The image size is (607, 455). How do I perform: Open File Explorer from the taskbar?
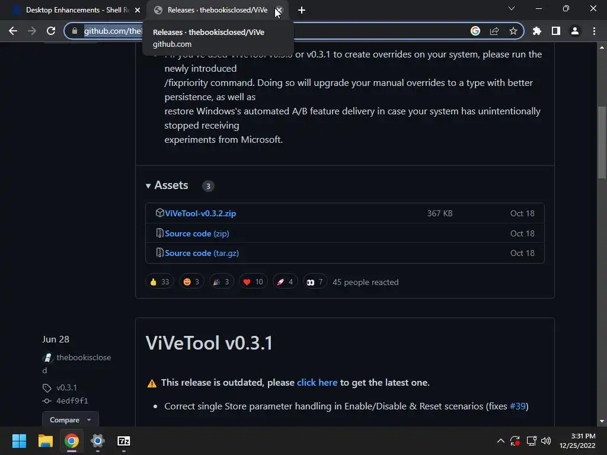tap(45, 441)
